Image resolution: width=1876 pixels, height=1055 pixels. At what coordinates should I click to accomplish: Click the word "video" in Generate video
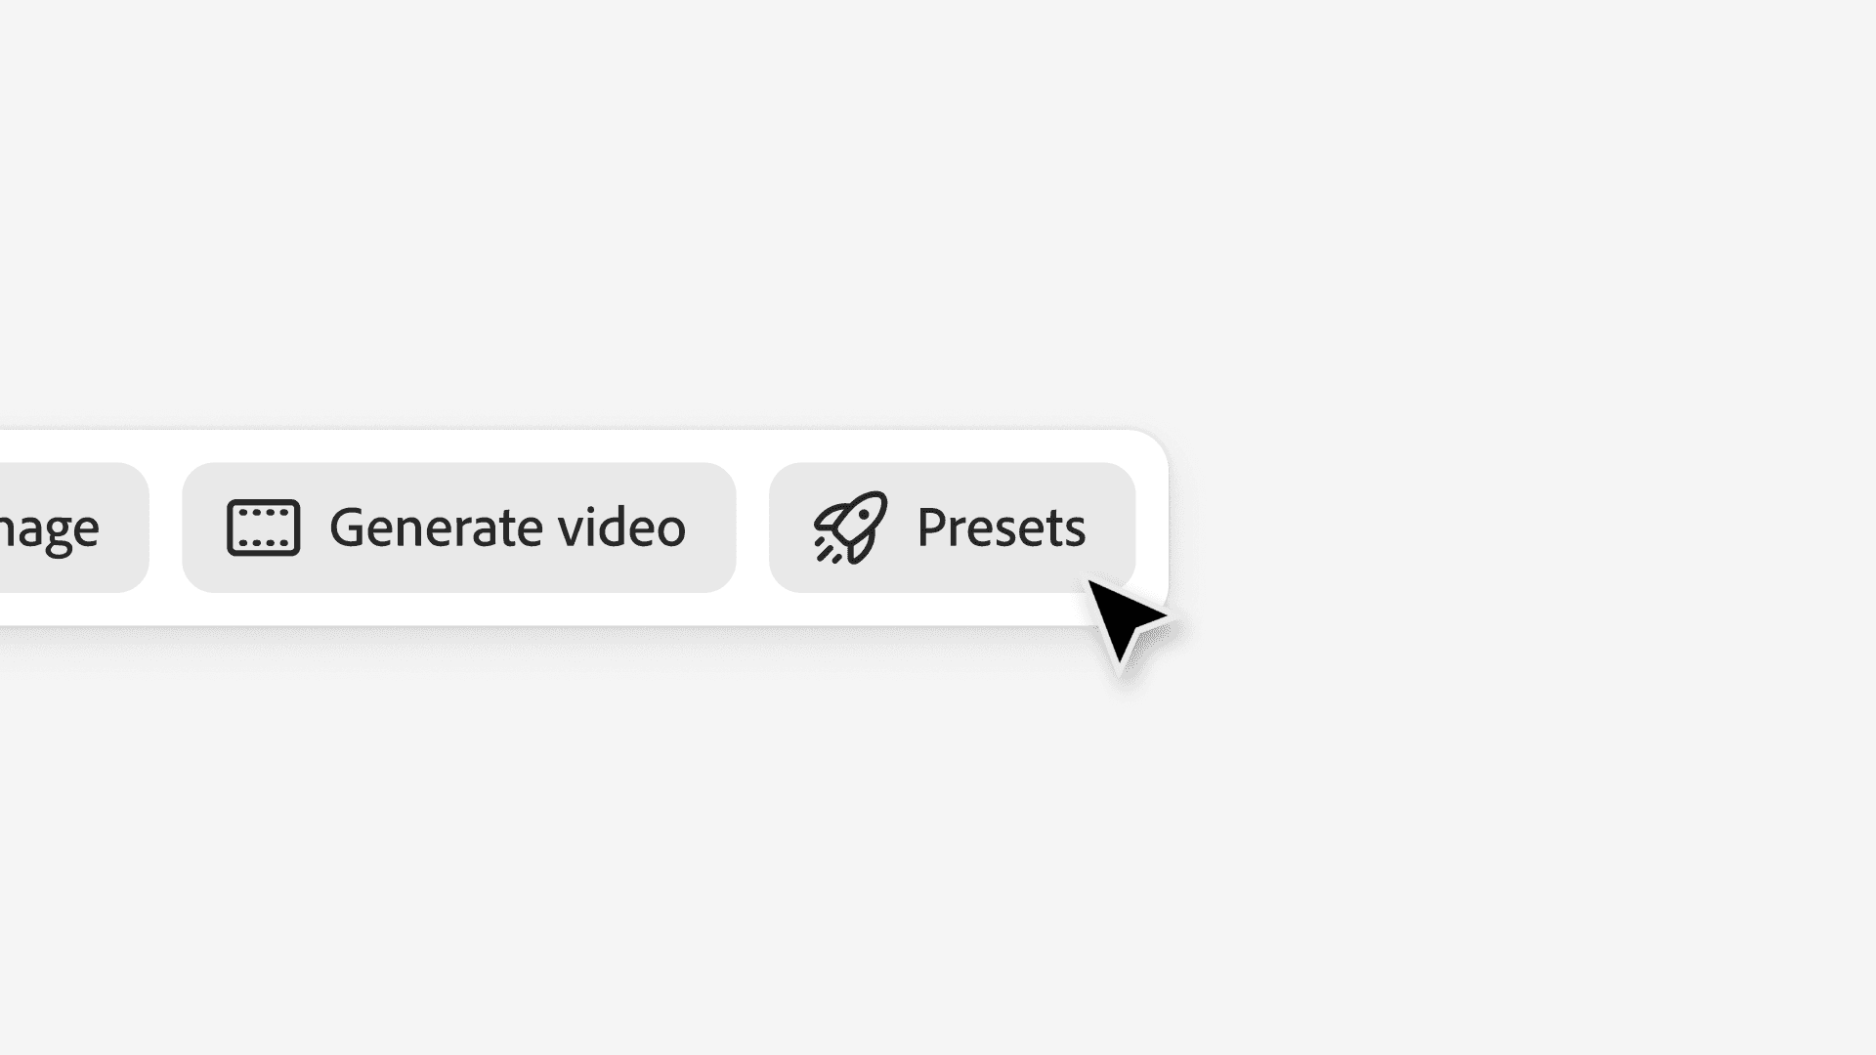point(621,527)
